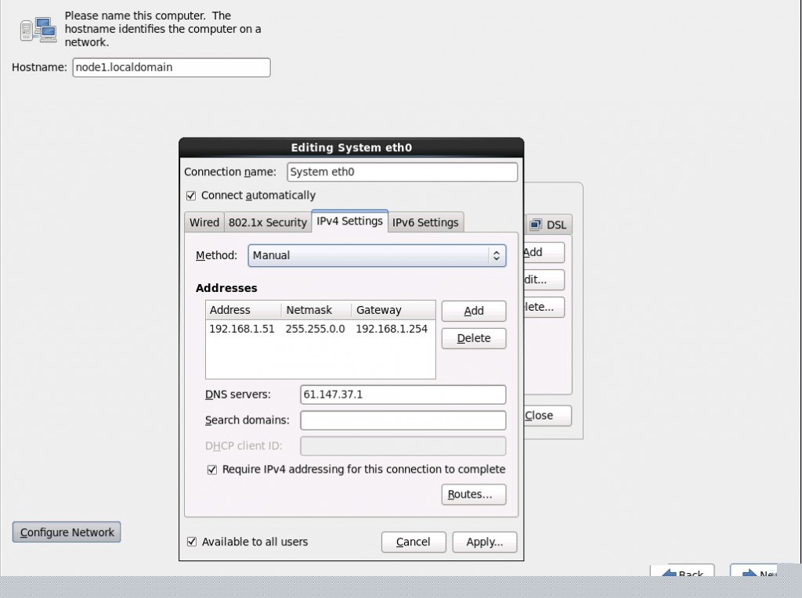Open the 802.1x Security tab
The image size is (802, 598).
[267, 222]
